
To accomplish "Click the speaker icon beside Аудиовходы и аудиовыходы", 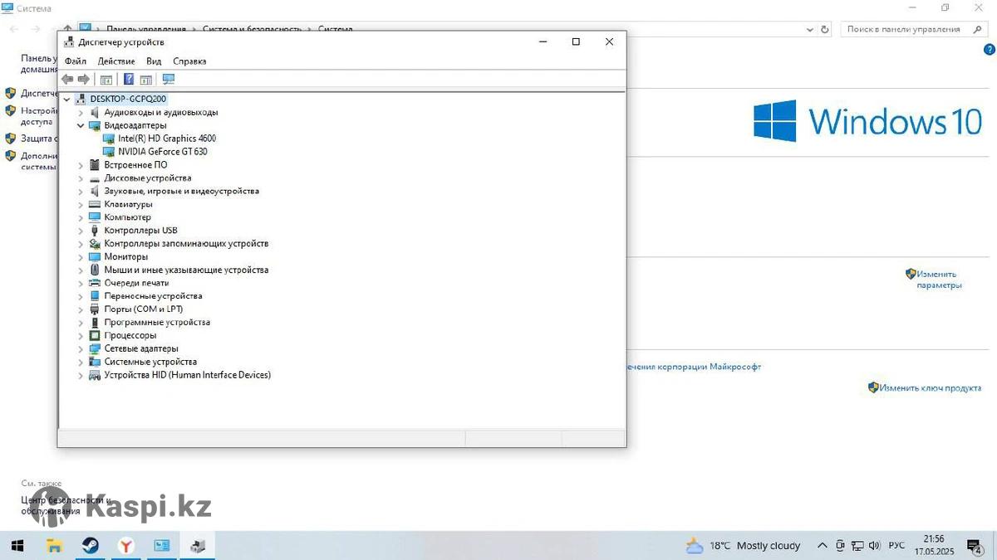I will pos(95,112).
